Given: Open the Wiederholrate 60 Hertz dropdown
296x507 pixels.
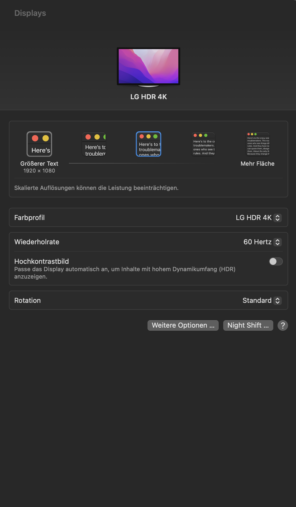Looking at the screenshot, I should [x=262, y=242].
